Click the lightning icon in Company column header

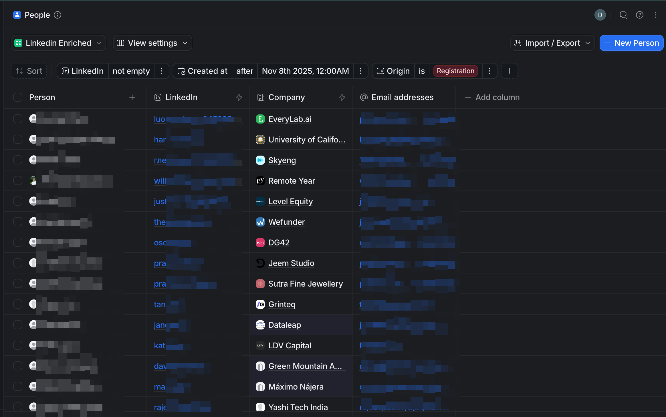pos(342,97)
